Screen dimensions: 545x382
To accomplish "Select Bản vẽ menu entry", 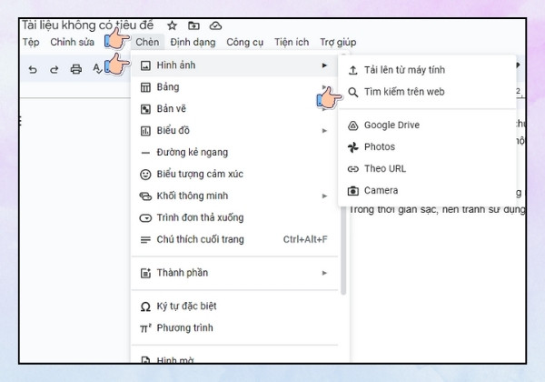I will coord(234,109).
